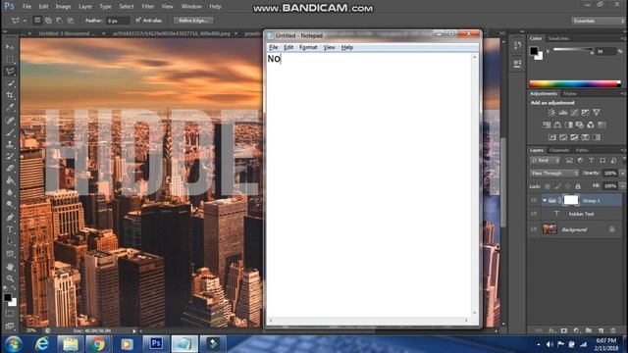This screenshot has height=353, width=628.
Task: Open Photoshop's Layer menu
Action: click(85, 7)
